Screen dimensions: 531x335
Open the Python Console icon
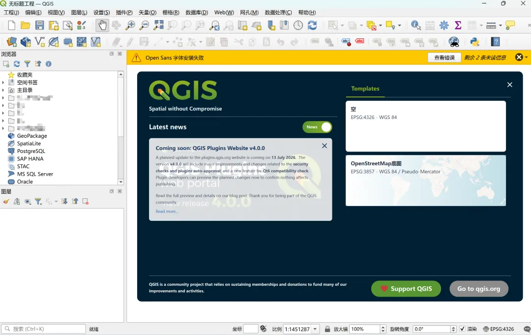point(475,42)
